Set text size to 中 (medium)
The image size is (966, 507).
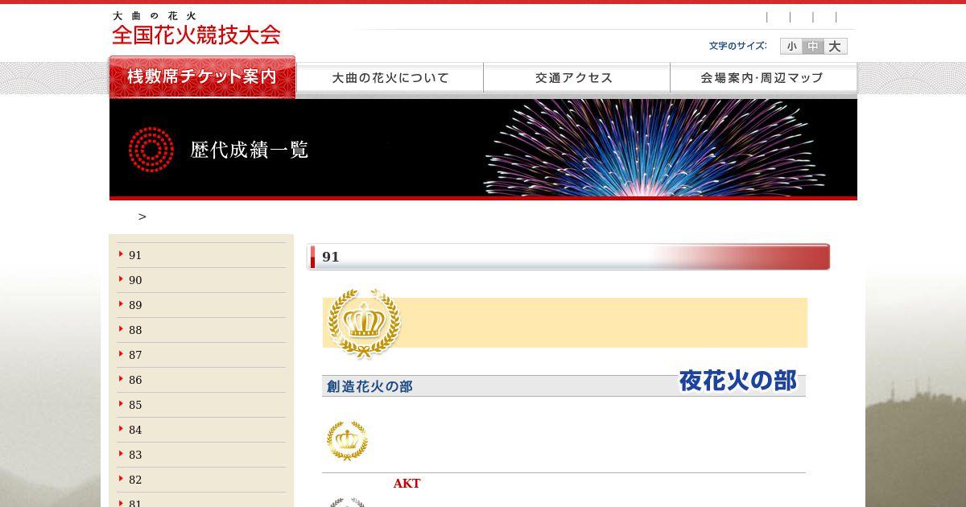click(x=813, y=47)
